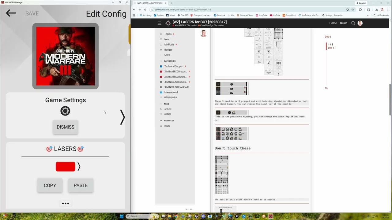Open the forum user avatar menu

[x=360, y=23]
